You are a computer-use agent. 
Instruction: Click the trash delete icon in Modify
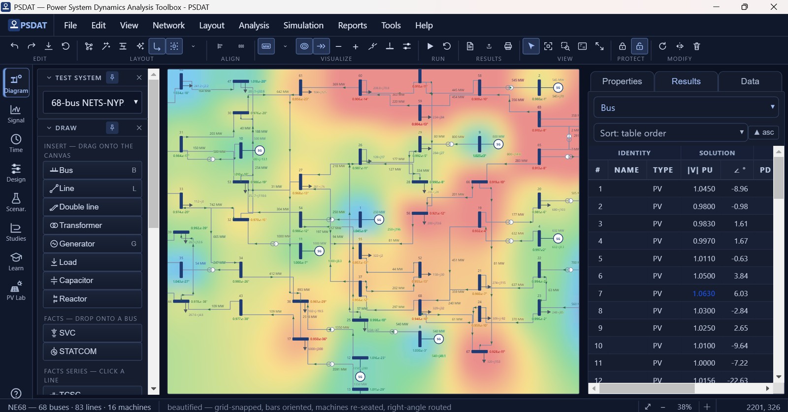click(697, 46)
